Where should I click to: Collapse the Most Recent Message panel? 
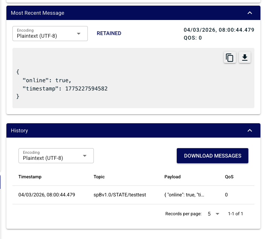[x=250, y=13]
